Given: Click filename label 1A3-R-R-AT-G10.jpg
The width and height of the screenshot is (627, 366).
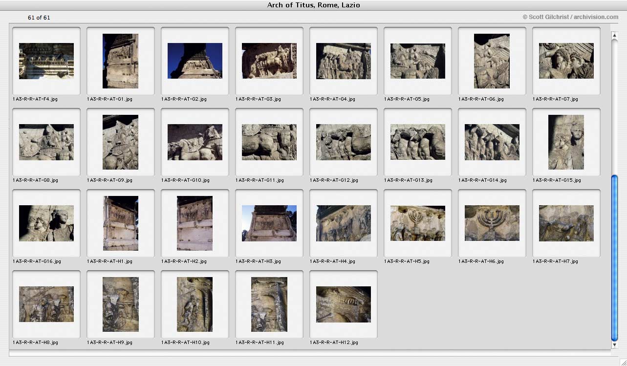Looking at the screenshot, I should click(x=185, y=180).
